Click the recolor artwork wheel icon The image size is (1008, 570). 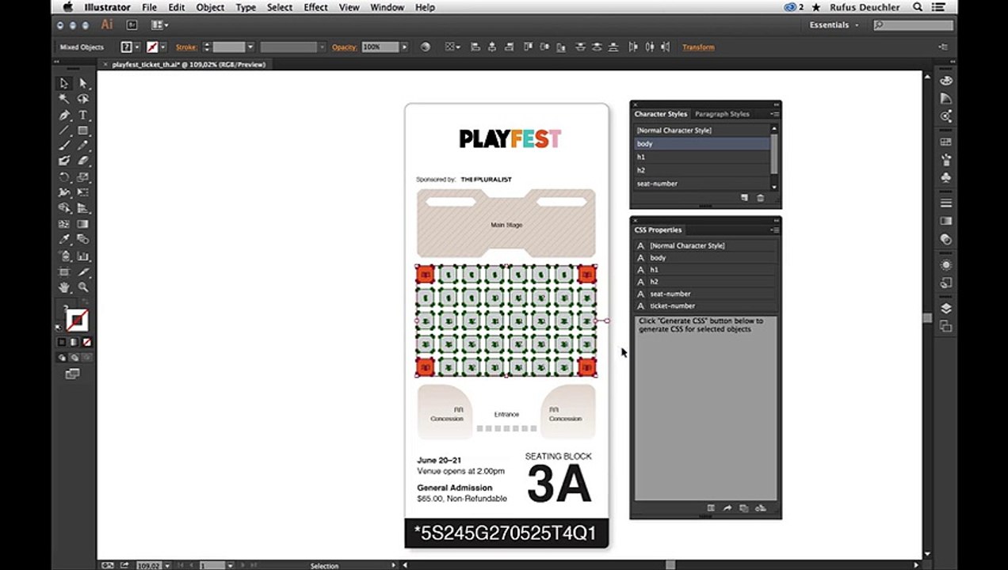click(x=426, y=47)
